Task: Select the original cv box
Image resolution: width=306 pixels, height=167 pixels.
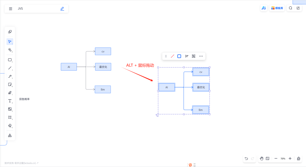Action: (x=103, y=51)
